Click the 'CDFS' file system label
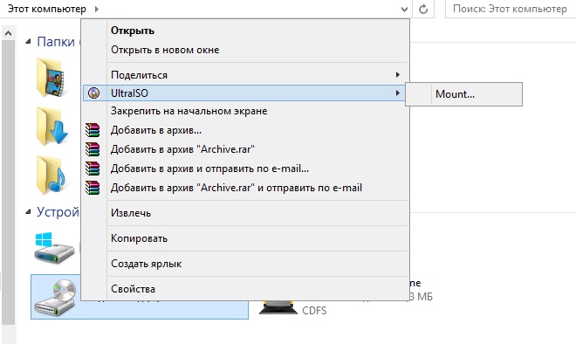This screenshot has width=576, height=344. pos(314,311)
